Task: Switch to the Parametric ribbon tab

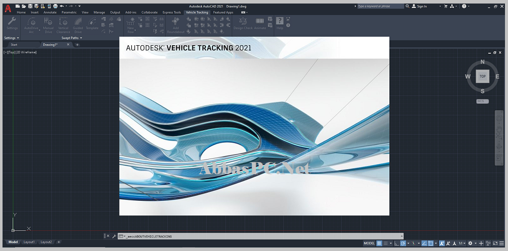Action: [x=69, y=13]
